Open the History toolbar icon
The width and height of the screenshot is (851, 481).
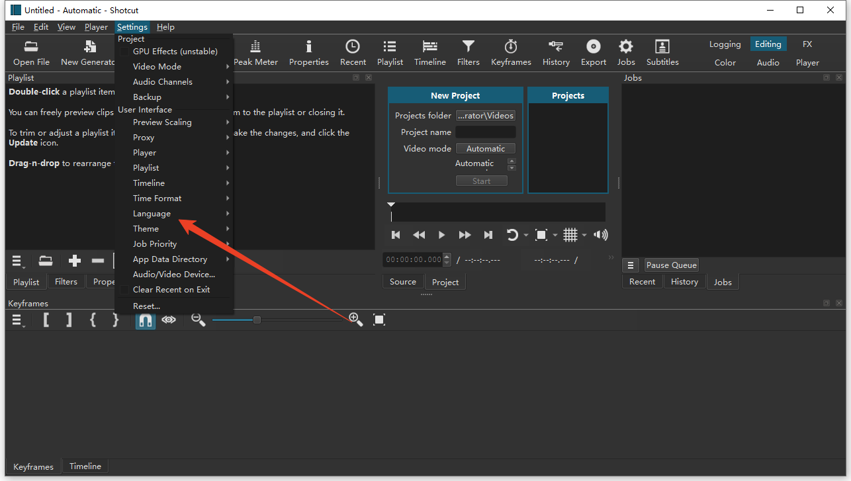(556, 53)
